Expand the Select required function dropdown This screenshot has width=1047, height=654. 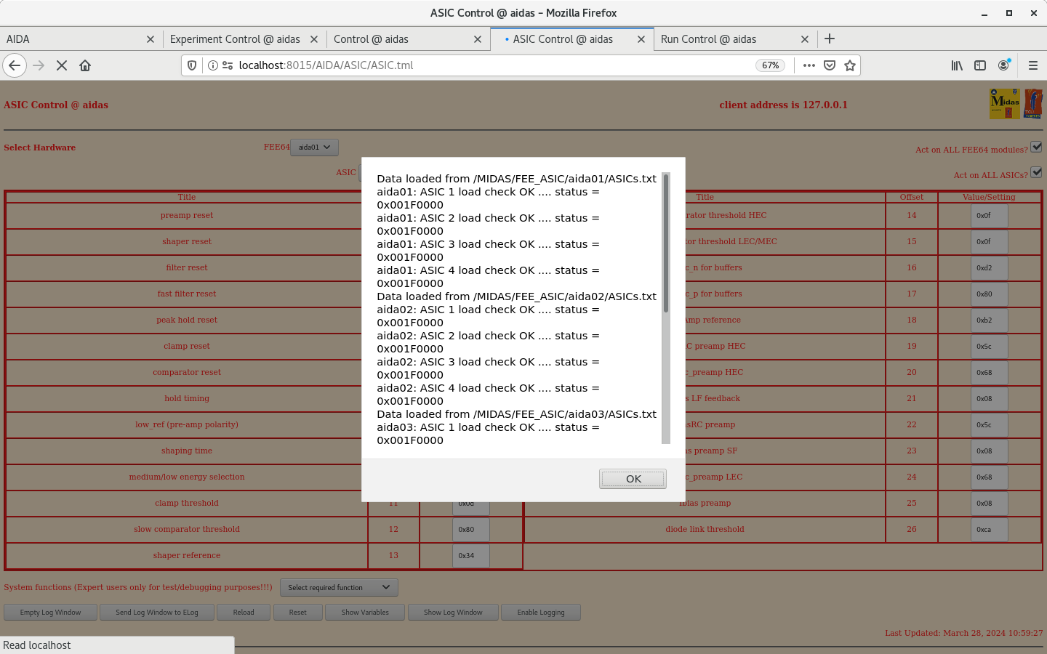coord(339,587)
